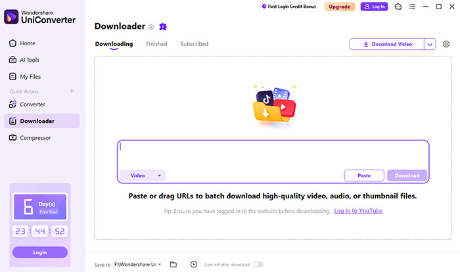Add a Quick Access shortcut with plus
Screen dimensions: 460x272
72,91
